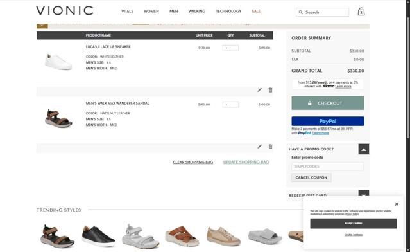Open the shopping bag icon in header

(361, 12)
